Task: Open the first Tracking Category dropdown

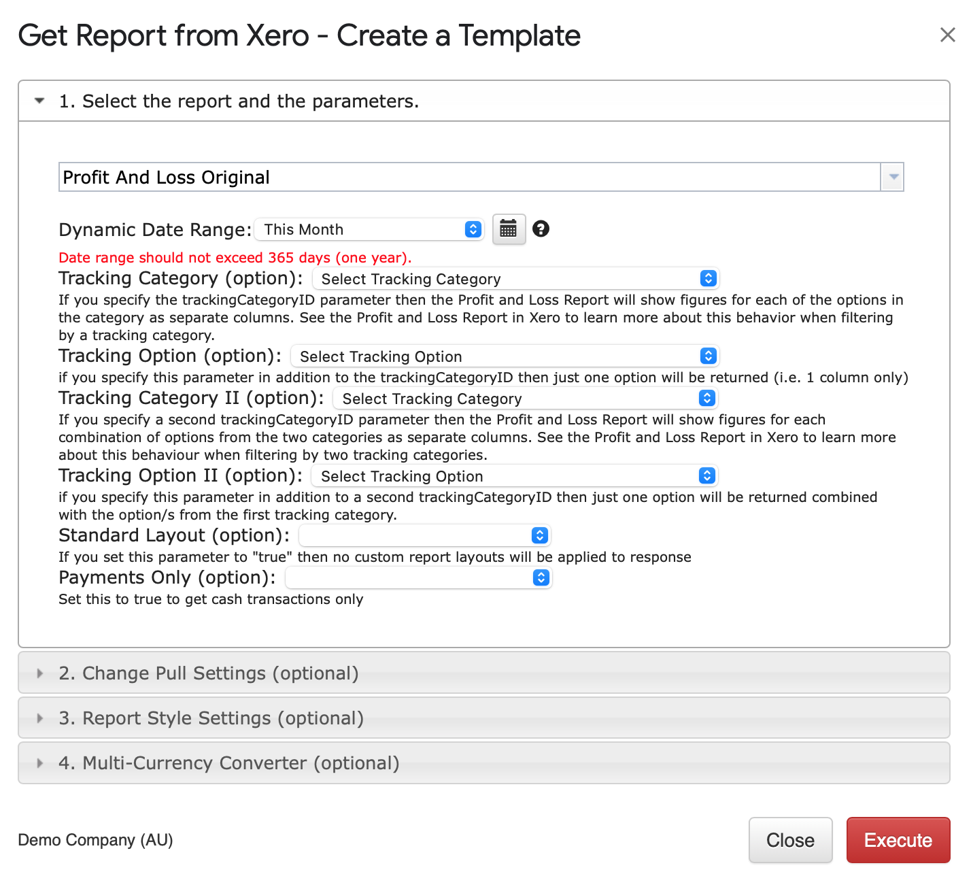Action: coord(515,278)
